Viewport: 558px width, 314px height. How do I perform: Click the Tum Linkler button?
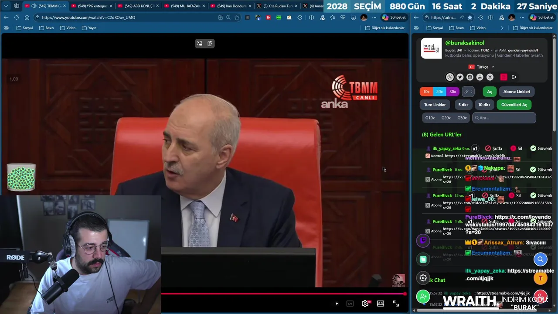[435, 105]
